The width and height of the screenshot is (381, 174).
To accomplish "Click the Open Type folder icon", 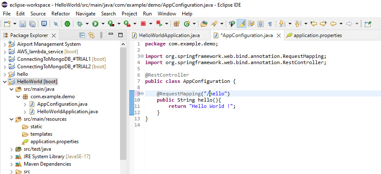I will point(204,24).
